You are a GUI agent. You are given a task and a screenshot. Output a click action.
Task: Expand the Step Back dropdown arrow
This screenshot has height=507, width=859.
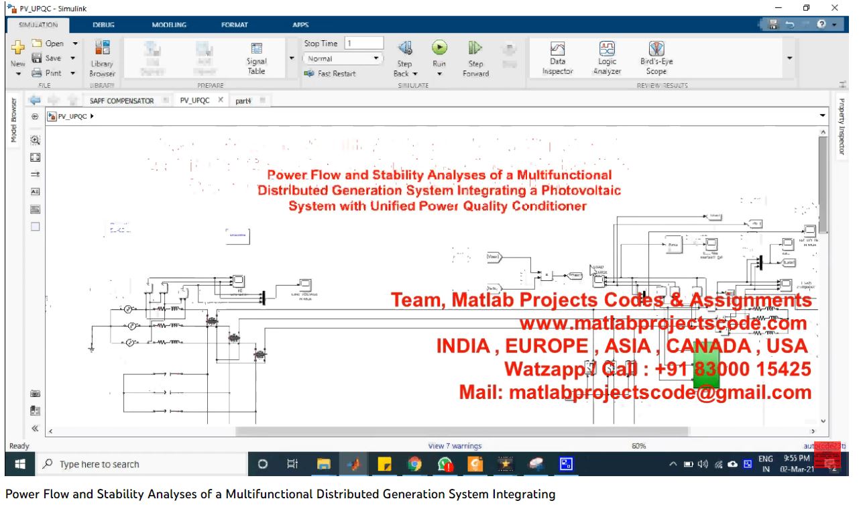[x=416, y=74]
